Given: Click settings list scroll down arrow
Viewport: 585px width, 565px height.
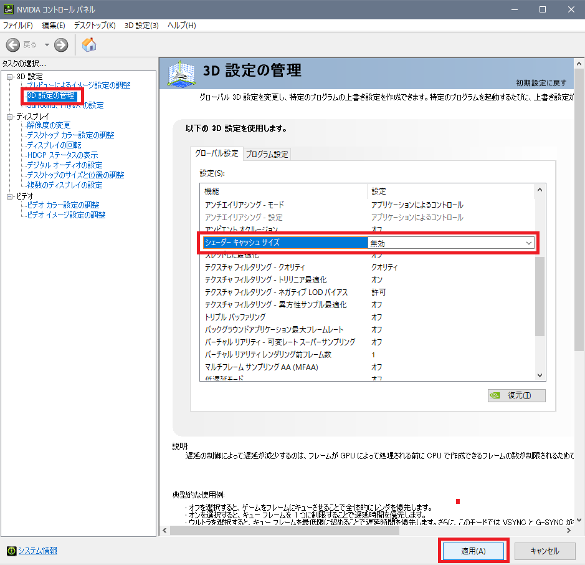Looking at the screenshot, I should 540,375.
